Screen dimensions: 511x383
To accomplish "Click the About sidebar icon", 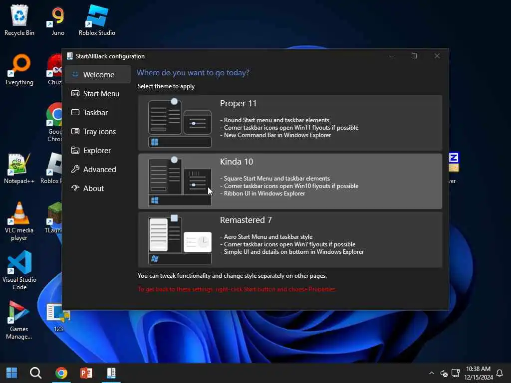I will coord(75,188).
